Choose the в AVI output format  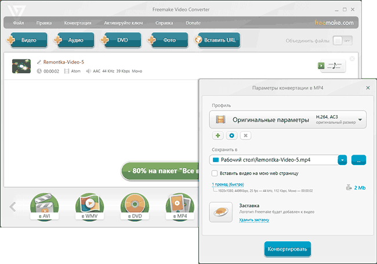click(45, 207)
